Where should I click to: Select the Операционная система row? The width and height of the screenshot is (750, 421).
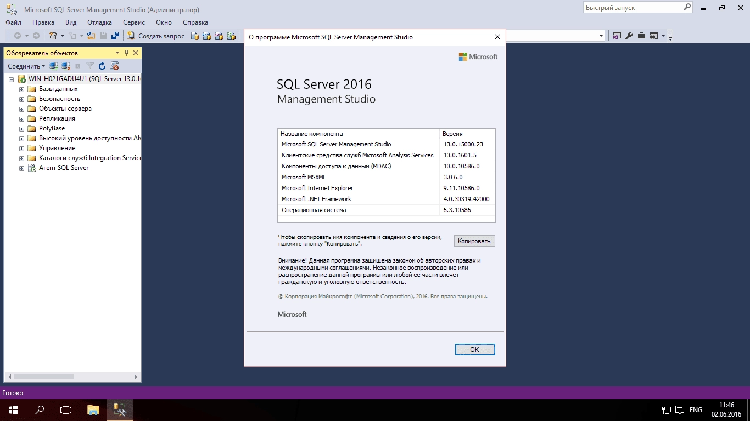(387, 210)
